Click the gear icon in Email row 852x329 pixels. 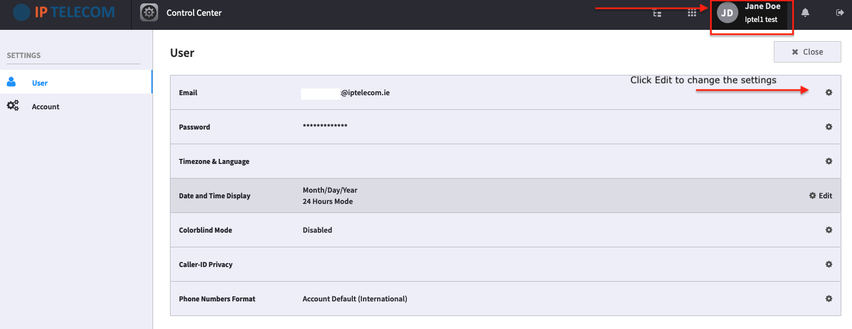coord(828,92)
